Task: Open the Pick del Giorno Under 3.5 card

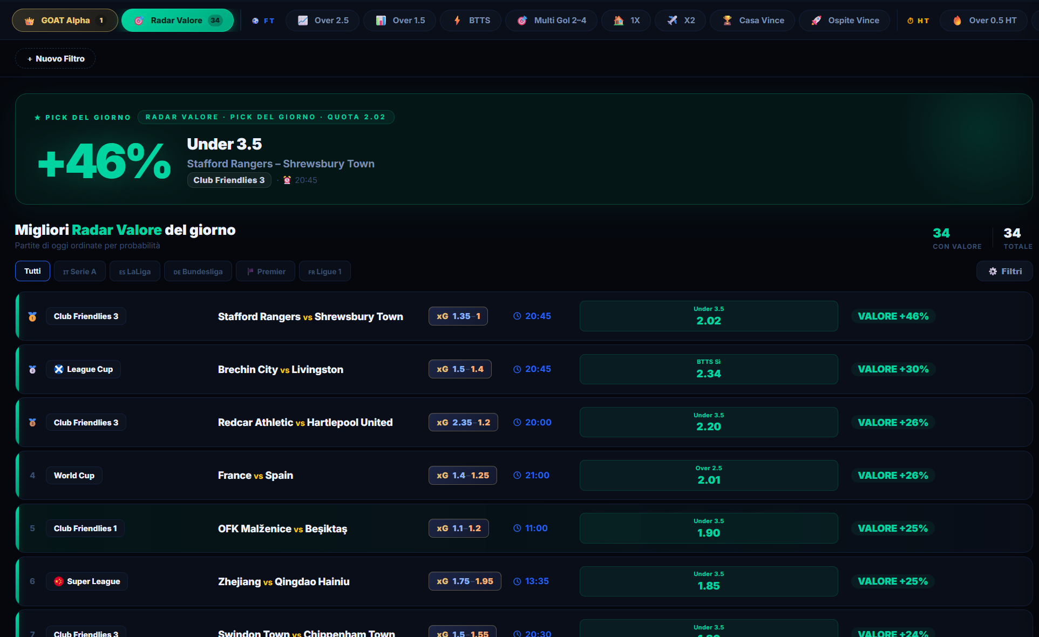Action: point(524,149)
